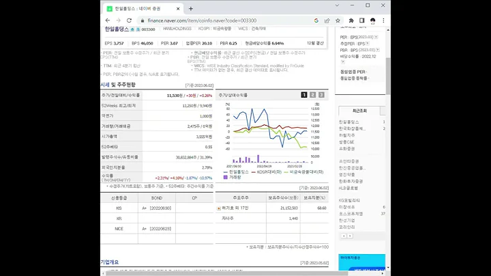Viewport: 491px width, 276px height.
Task: Open 유화증권 in recent list
Action: pyautogui.click(x=347, y=149)
